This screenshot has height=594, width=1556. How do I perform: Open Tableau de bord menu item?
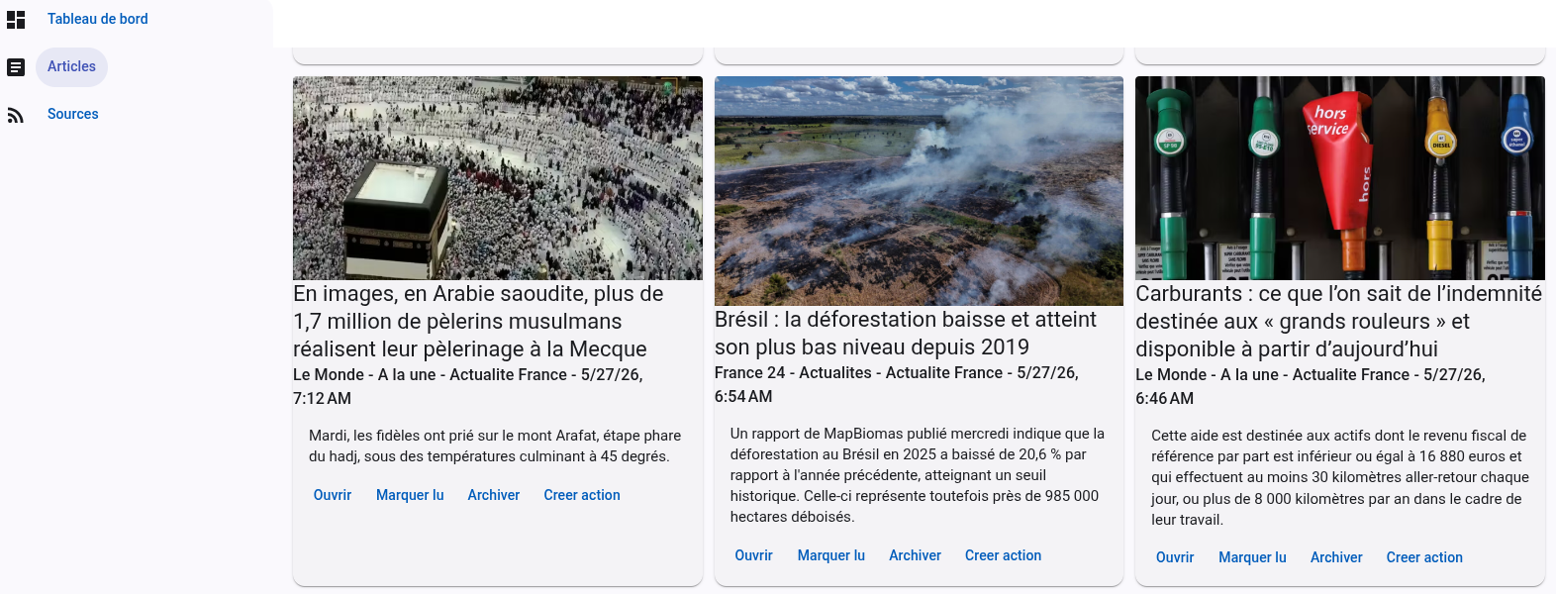click(98, 19)
